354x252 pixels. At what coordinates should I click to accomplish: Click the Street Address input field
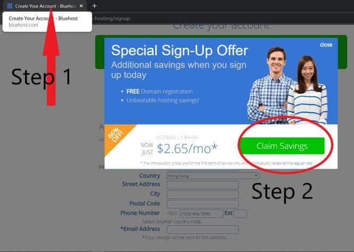[203, 184]
